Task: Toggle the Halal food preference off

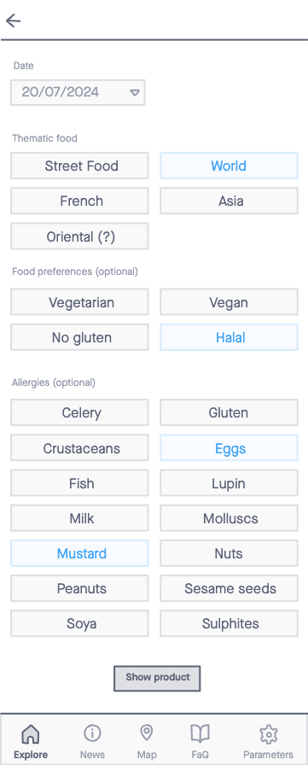Action: click(x=229, y=337)
